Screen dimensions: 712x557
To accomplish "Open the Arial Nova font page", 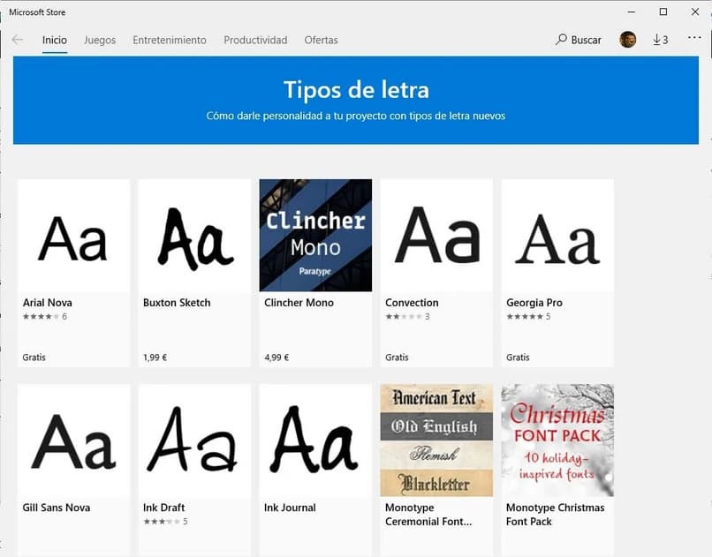I will click(x=73, y=235).
